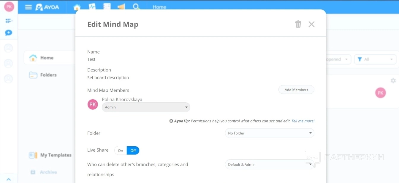Open the task checklist icon in toolbar
Viewport: 399px width, 183px height.
pyautogui.click(x=107, y=7)
